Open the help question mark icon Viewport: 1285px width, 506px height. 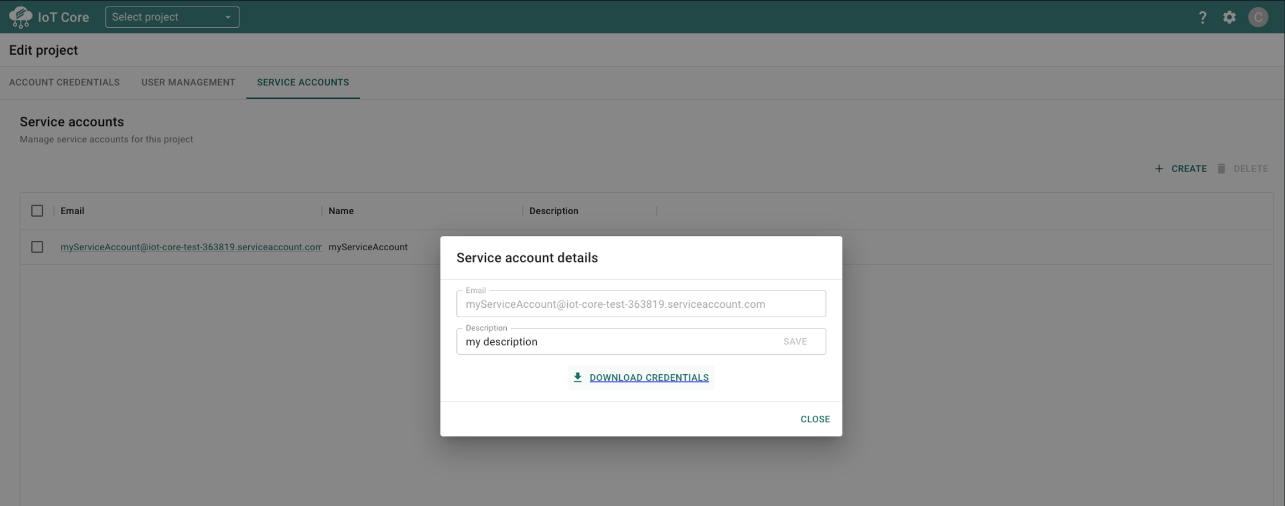1202,17
